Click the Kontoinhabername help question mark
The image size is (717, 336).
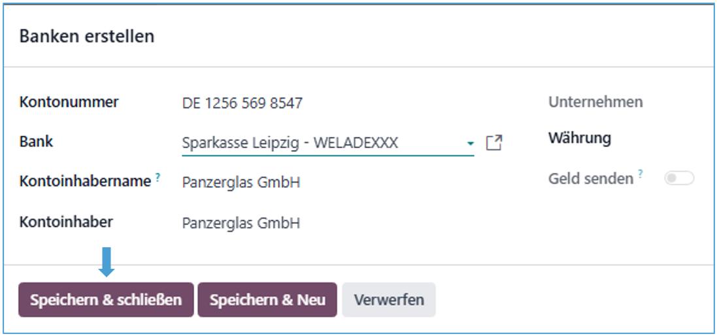(x=158, y=178)
